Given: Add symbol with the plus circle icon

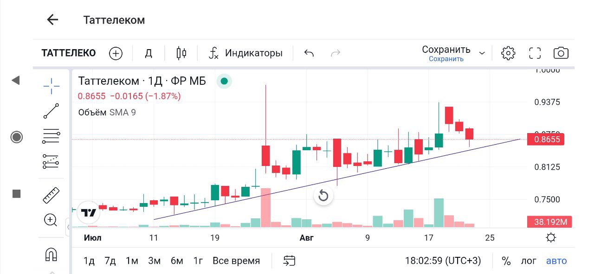Looking at the screenshot, I should (x=116, y=53).
